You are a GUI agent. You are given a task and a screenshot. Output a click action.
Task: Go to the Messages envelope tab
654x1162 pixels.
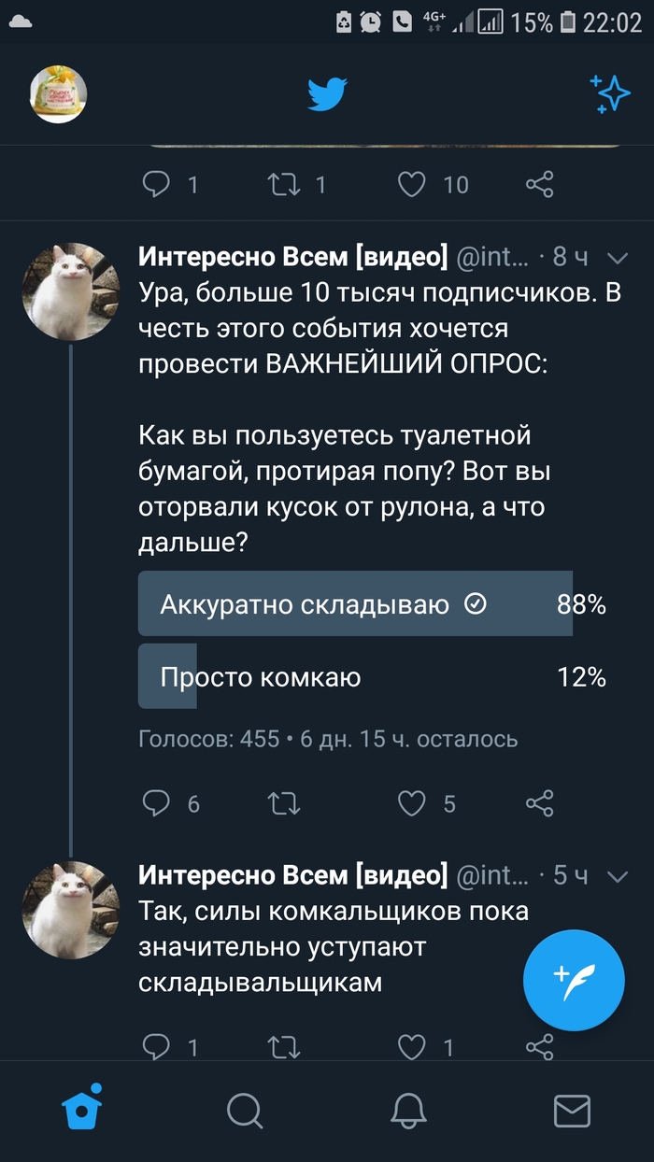coord(572,1111)
